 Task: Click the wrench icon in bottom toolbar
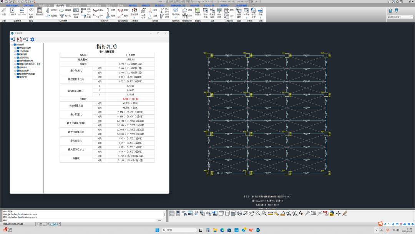307,213
